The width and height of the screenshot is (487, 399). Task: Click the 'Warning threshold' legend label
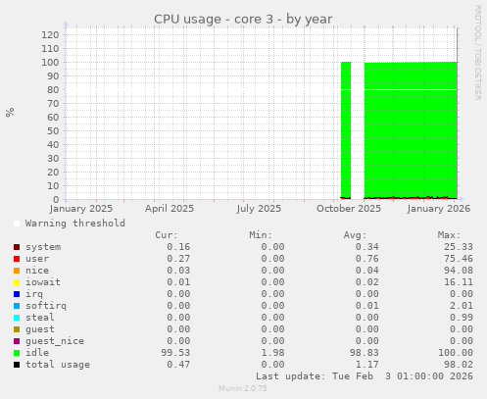[75, 224]
